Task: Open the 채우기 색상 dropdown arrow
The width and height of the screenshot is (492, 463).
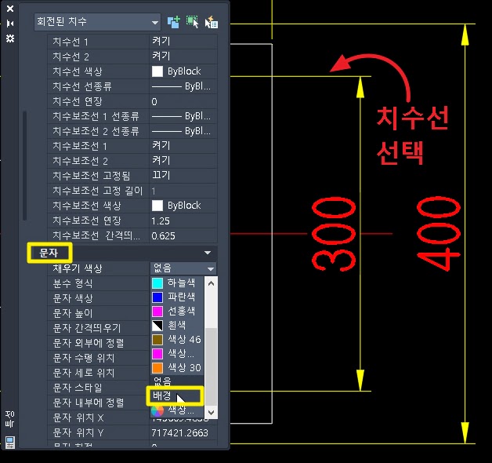Action: [x=211, y=268]
